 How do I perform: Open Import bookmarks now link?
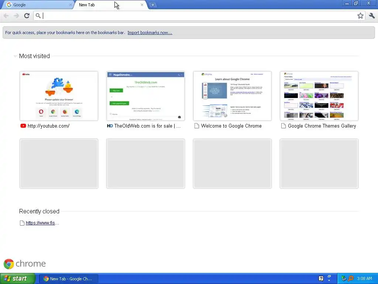click(x=150, y=33)
